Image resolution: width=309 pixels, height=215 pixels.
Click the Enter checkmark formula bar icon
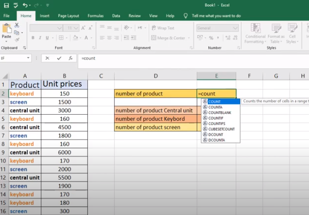[x=59, y=58]
